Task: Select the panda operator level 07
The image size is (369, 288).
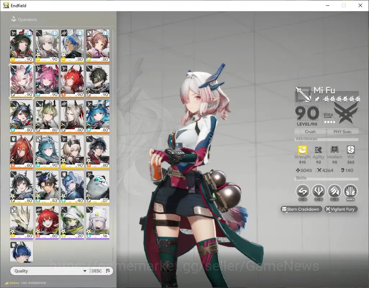Action: (98, 187)
